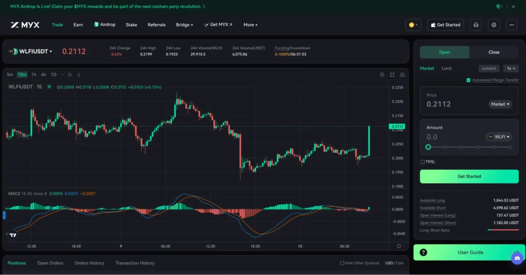Take a chart snapshot with camera icon

(402, 75)
